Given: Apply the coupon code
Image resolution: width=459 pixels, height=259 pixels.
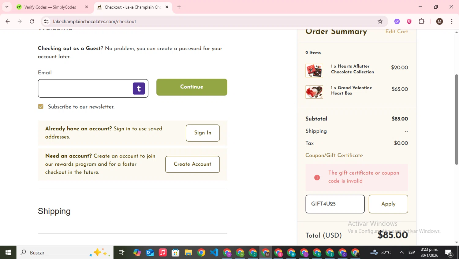Looking at the screenshot, I should click(x=388, y=204).
